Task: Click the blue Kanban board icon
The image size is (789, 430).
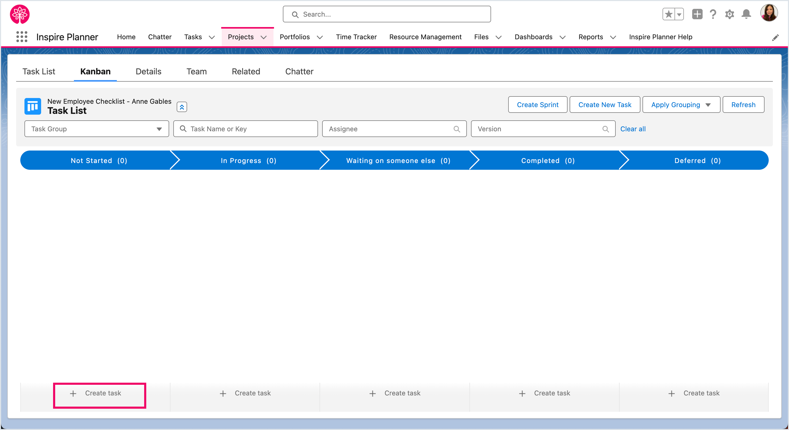Action: coord(33,106)
